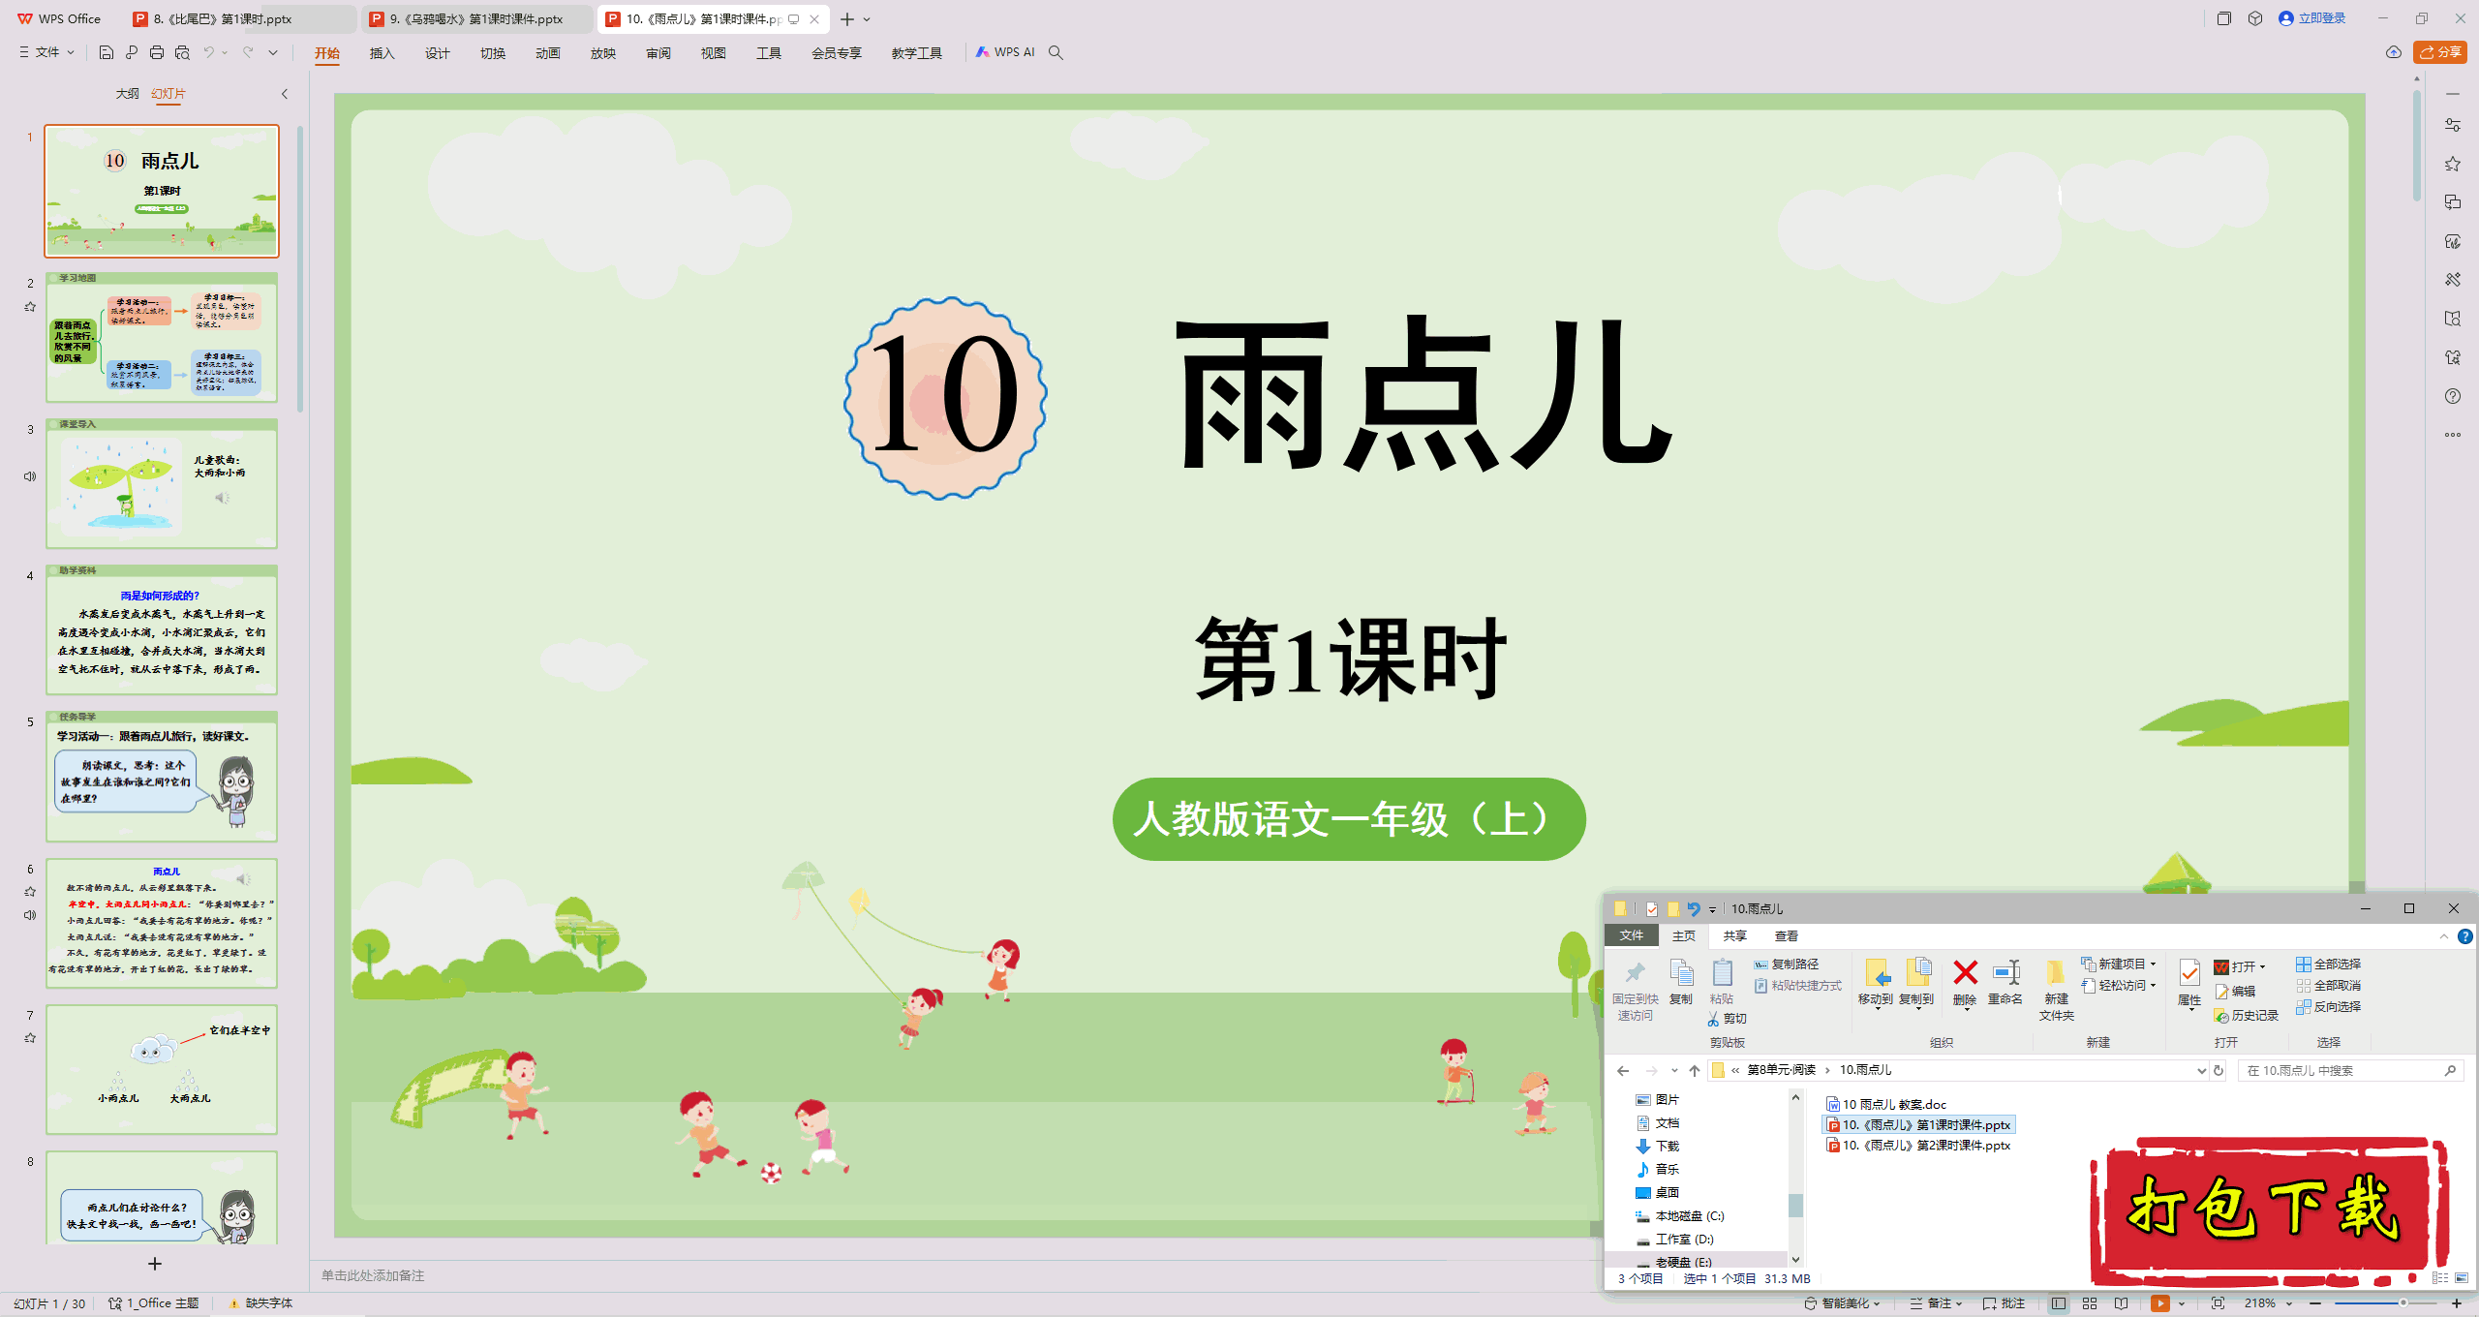Screen dimensions: 2479x1317
Task: Click the star icon in the right sidebar
Action: click(x=2453, y=164)
